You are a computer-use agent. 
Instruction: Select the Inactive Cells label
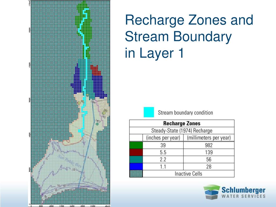pos(188,174)
